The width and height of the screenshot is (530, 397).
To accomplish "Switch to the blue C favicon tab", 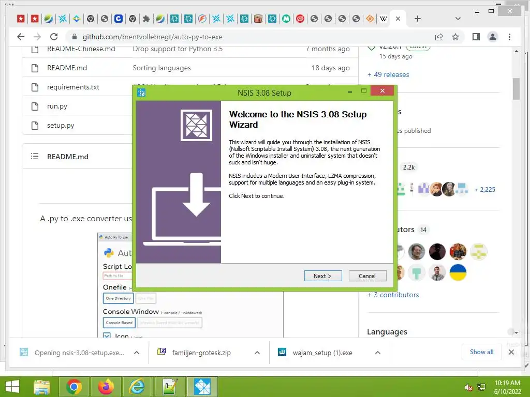I will point(119,19).
